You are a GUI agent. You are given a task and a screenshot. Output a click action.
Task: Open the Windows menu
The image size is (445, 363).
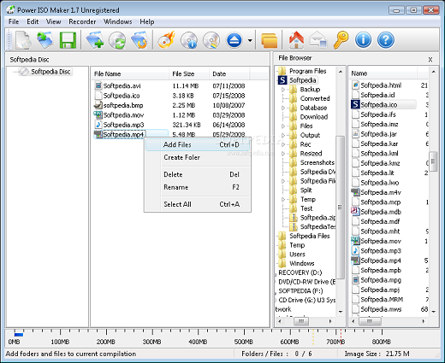[117, 21]
